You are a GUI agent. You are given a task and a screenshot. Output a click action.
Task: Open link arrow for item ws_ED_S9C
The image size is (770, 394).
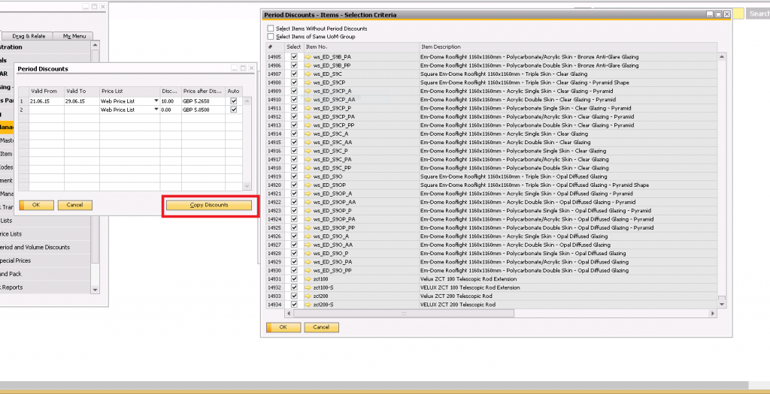click(x=308, y=74)
